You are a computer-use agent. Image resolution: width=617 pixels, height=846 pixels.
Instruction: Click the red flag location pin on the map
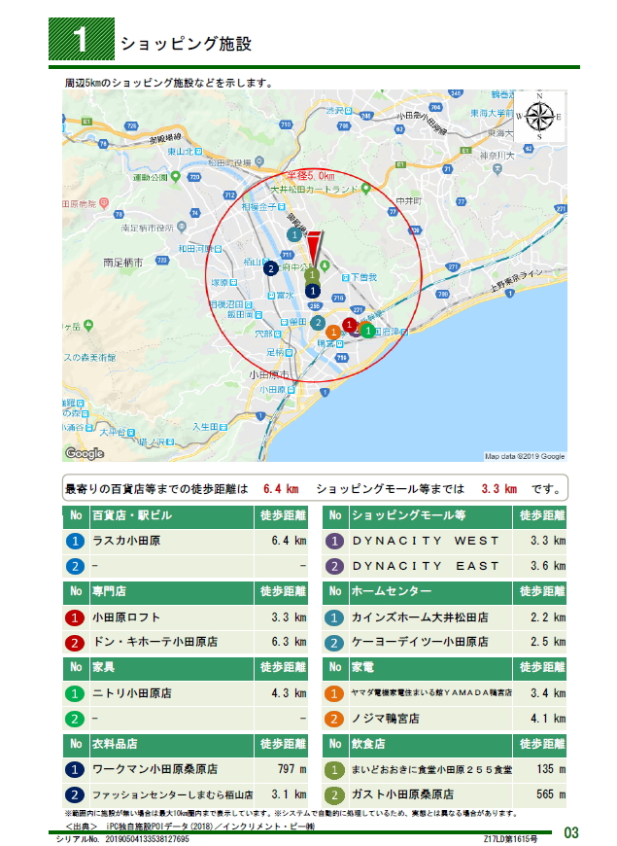(x=314, y=247)
